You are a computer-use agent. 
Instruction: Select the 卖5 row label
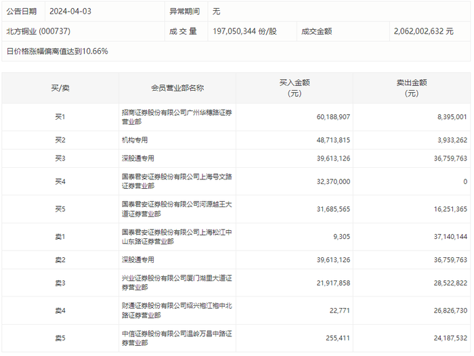60,338
